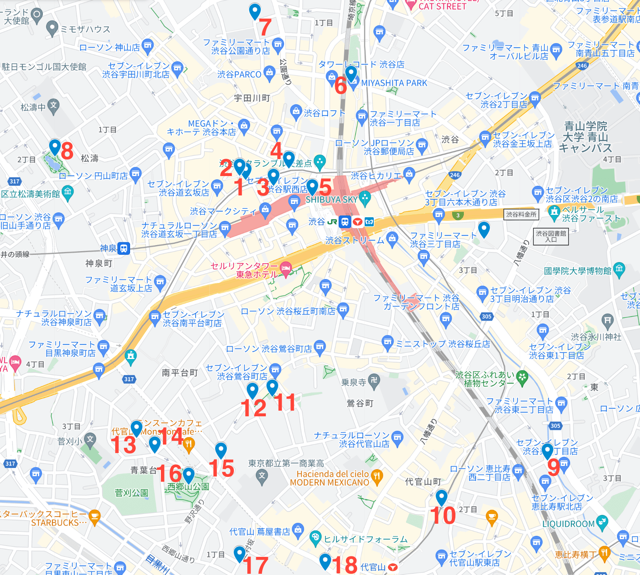Click the ベルサール渋谷ファースト marker icon
The height and width of the screenshot is (575, 640).
554,212
